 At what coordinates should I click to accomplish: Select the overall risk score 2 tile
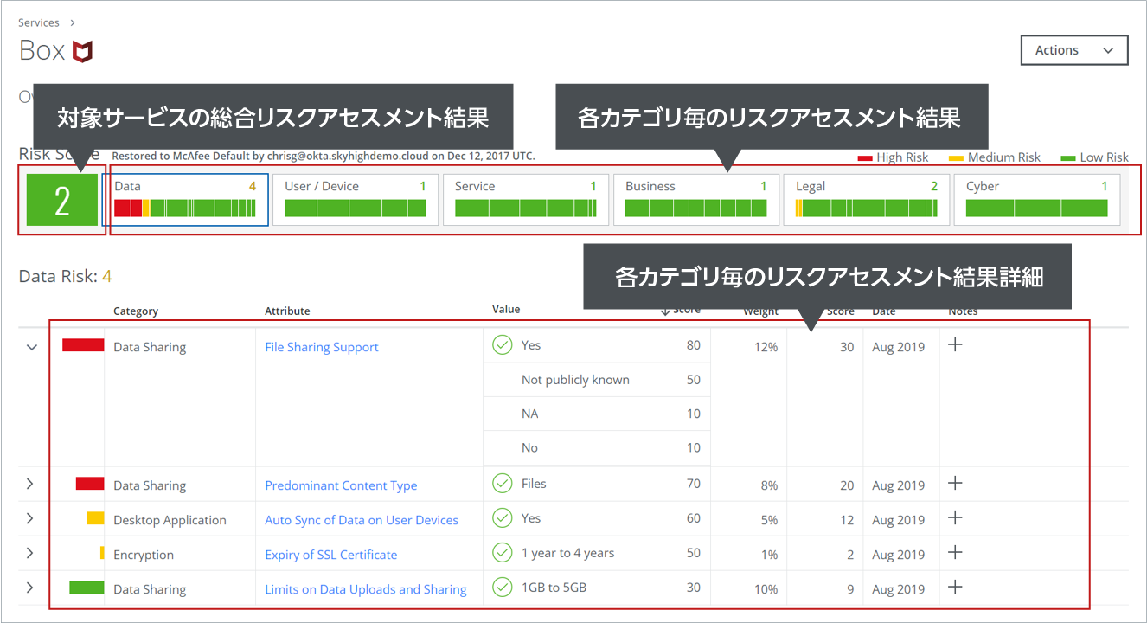(x=62, y=199)
